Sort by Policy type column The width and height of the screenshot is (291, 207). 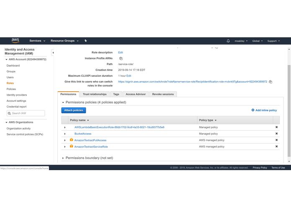pos(208,120)
